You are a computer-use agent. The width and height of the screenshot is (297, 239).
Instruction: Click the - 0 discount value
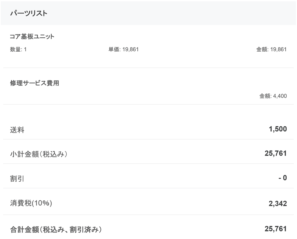[283, 178]
